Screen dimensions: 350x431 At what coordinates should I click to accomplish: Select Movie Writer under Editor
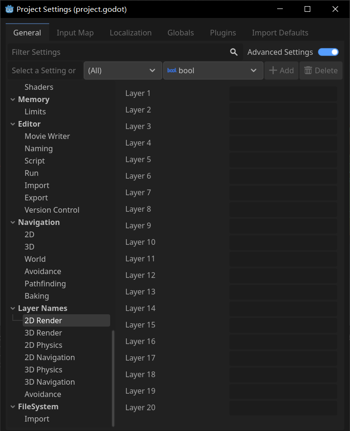point(47,136)
